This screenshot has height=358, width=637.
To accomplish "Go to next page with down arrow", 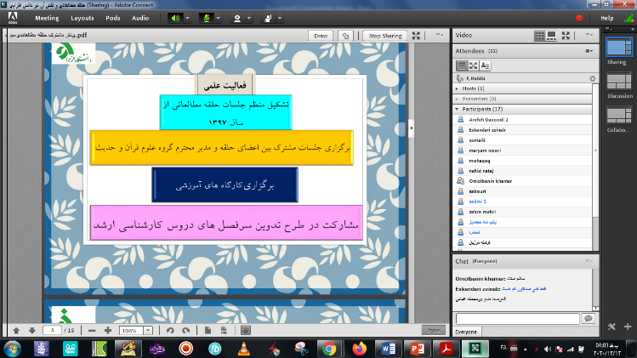I will (x=32, y=331).
